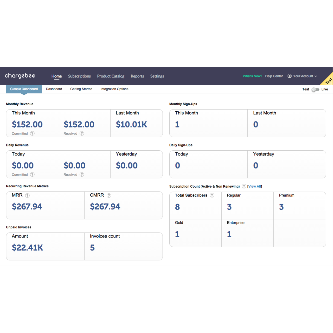Viewport: 333px width, 333px height.
Task: Open the MRR help tooltip icon
Action: coord(27,195)
